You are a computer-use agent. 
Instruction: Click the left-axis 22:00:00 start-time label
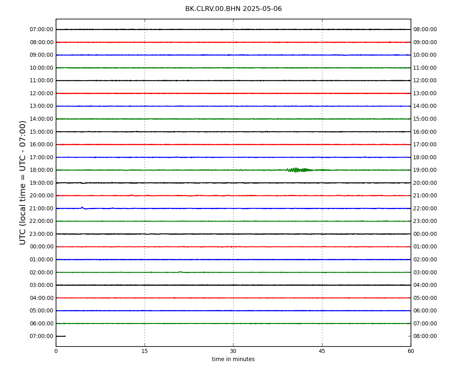pyautogui.click(x=42, y=221)
